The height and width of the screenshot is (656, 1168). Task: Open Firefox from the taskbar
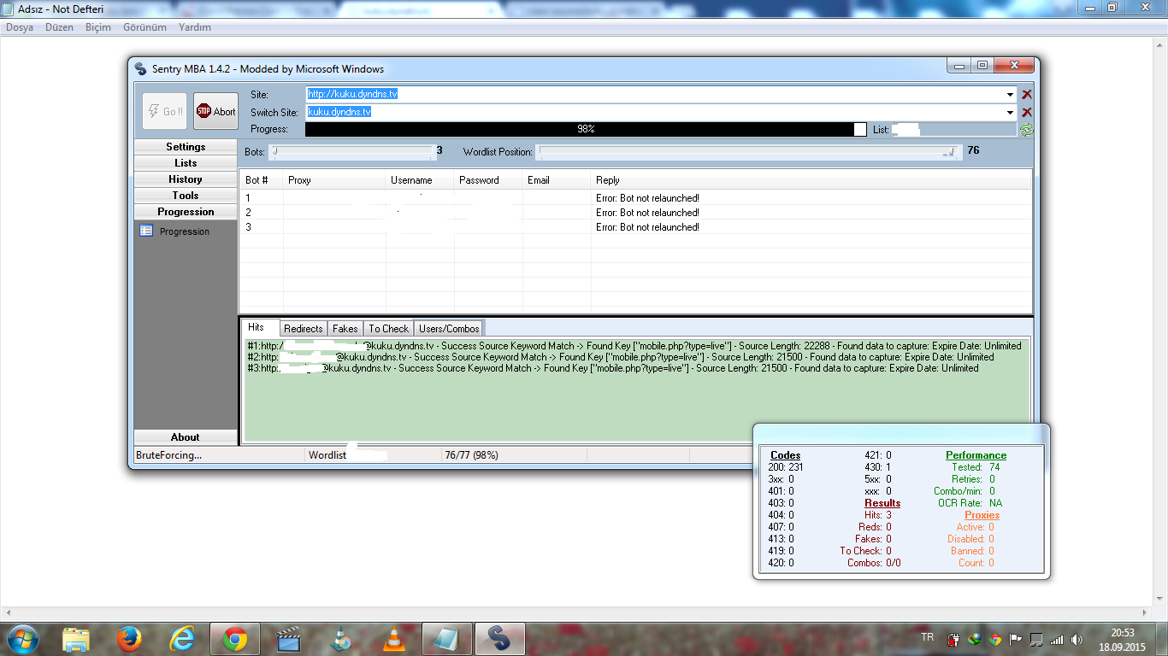129,638
